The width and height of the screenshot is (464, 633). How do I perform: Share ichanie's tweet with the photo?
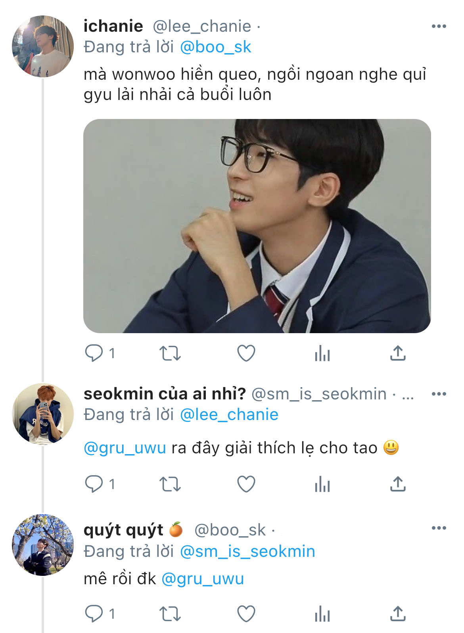click(x=398, y=353)
